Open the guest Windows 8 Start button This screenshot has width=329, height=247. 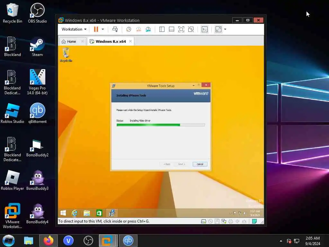[x=63, y=213]
